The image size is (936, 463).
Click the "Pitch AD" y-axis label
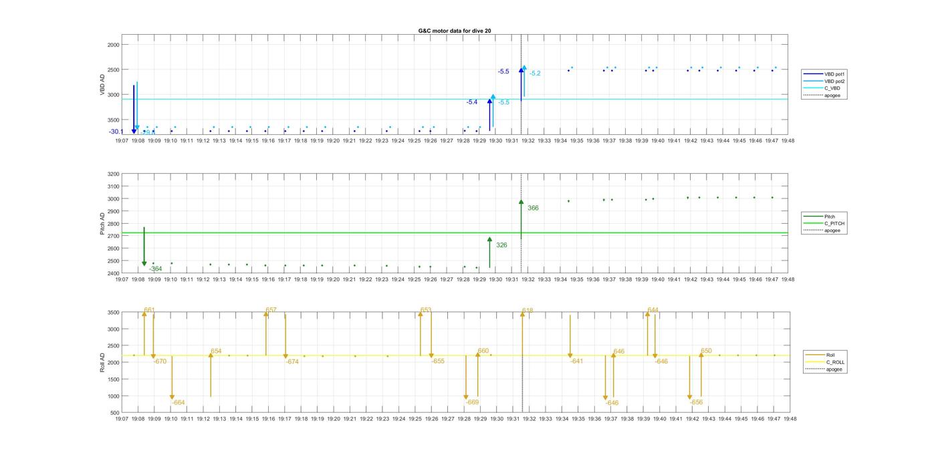[103, 224]
